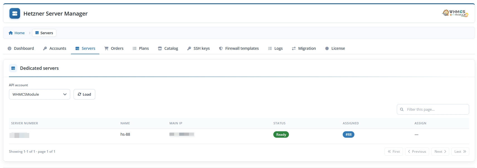Click the Servers breadcrumb chip
Image resolution: width=477 pixels, height=168 pixels.
tap(44, 33)
